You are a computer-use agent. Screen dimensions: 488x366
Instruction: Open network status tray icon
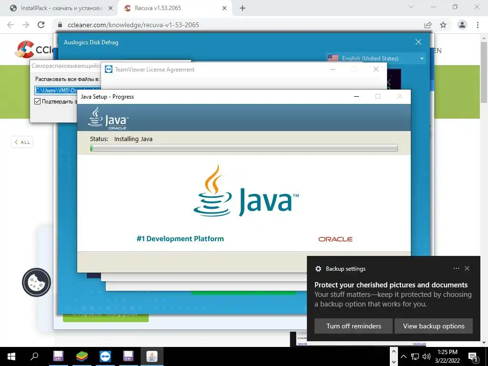tap(415, 356)
